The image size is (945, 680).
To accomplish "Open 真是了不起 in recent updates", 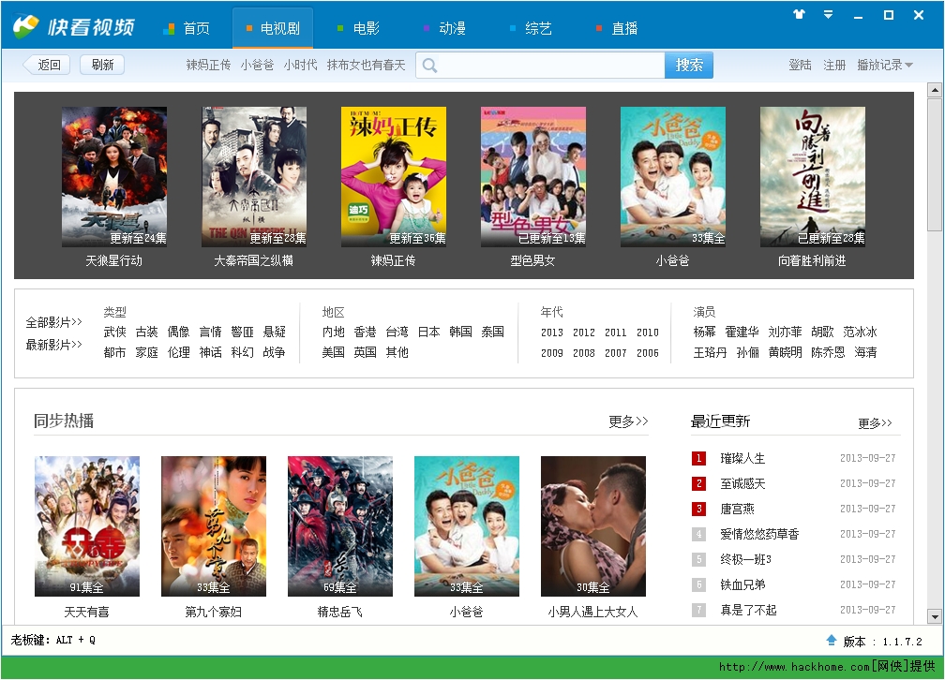I will (x=748, y=610).
